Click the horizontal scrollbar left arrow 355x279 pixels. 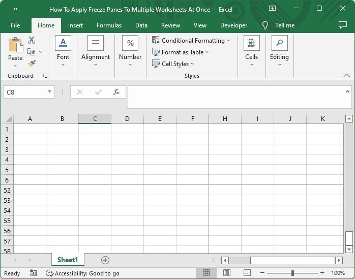pyautogui.click(x=225, y=260)
